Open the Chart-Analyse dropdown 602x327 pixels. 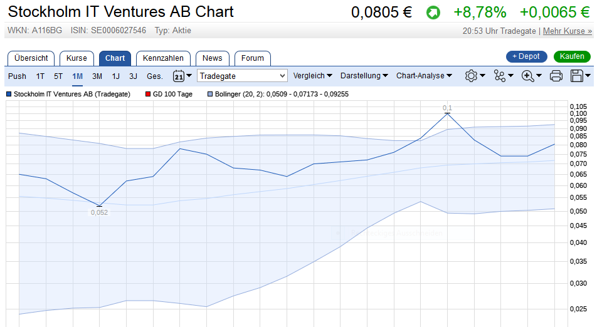[x=424, y=76]
